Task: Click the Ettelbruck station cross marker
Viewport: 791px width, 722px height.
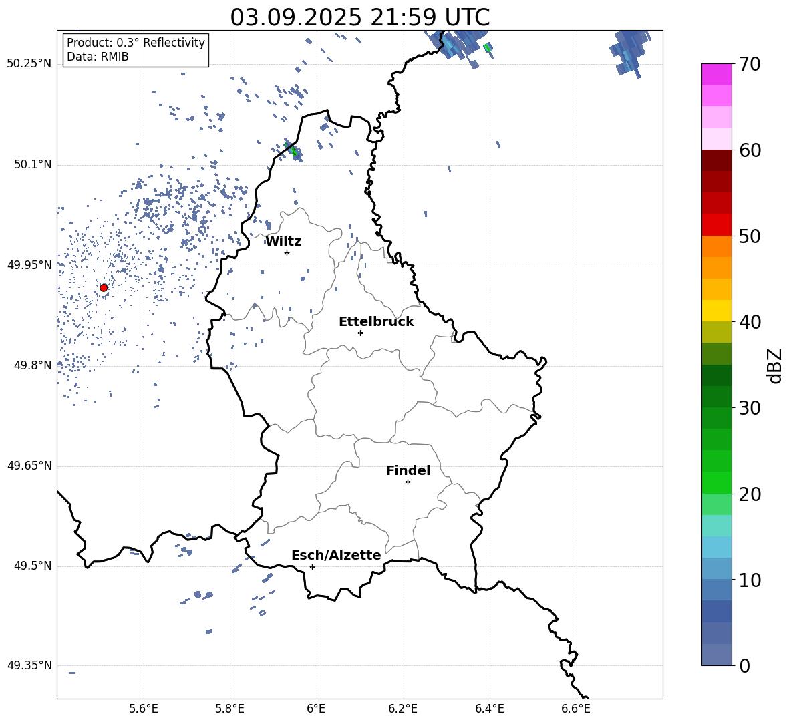Action: [360, 333]
